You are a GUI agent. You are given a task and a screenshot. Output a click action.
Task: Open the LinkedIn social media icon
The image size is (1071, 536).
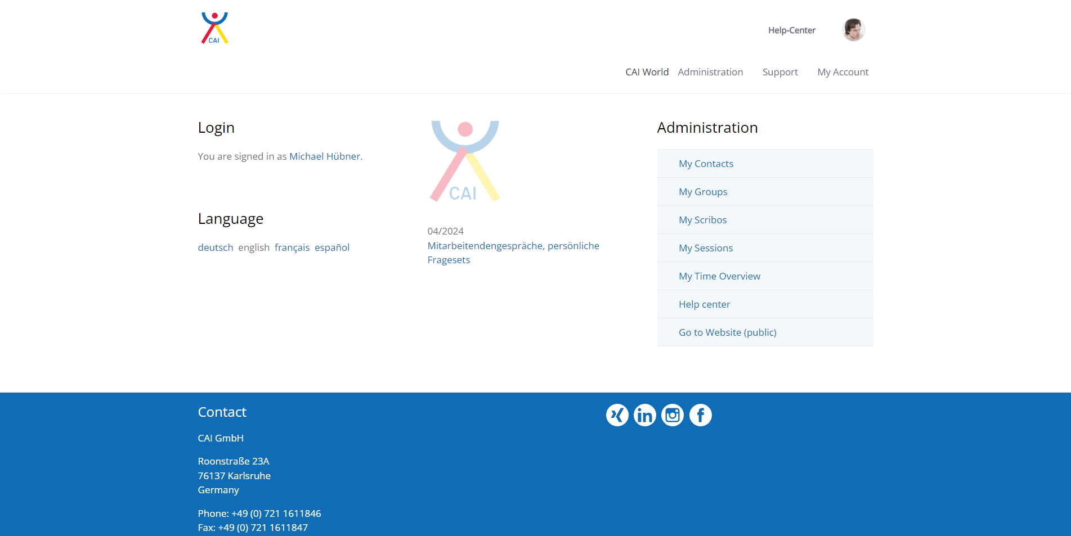tap(645, 415)
